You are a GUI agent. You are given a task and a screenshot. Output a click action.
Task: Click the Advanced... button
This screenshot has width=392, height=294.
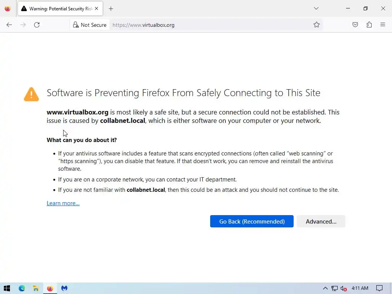(321, 221)
